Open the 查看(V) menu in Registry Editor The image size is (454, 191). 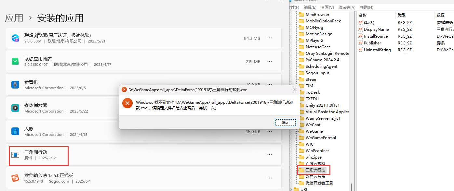point(327,7)
